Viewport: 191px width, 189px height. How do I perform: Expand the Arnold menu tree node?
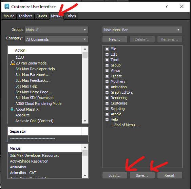pos(107,114)
